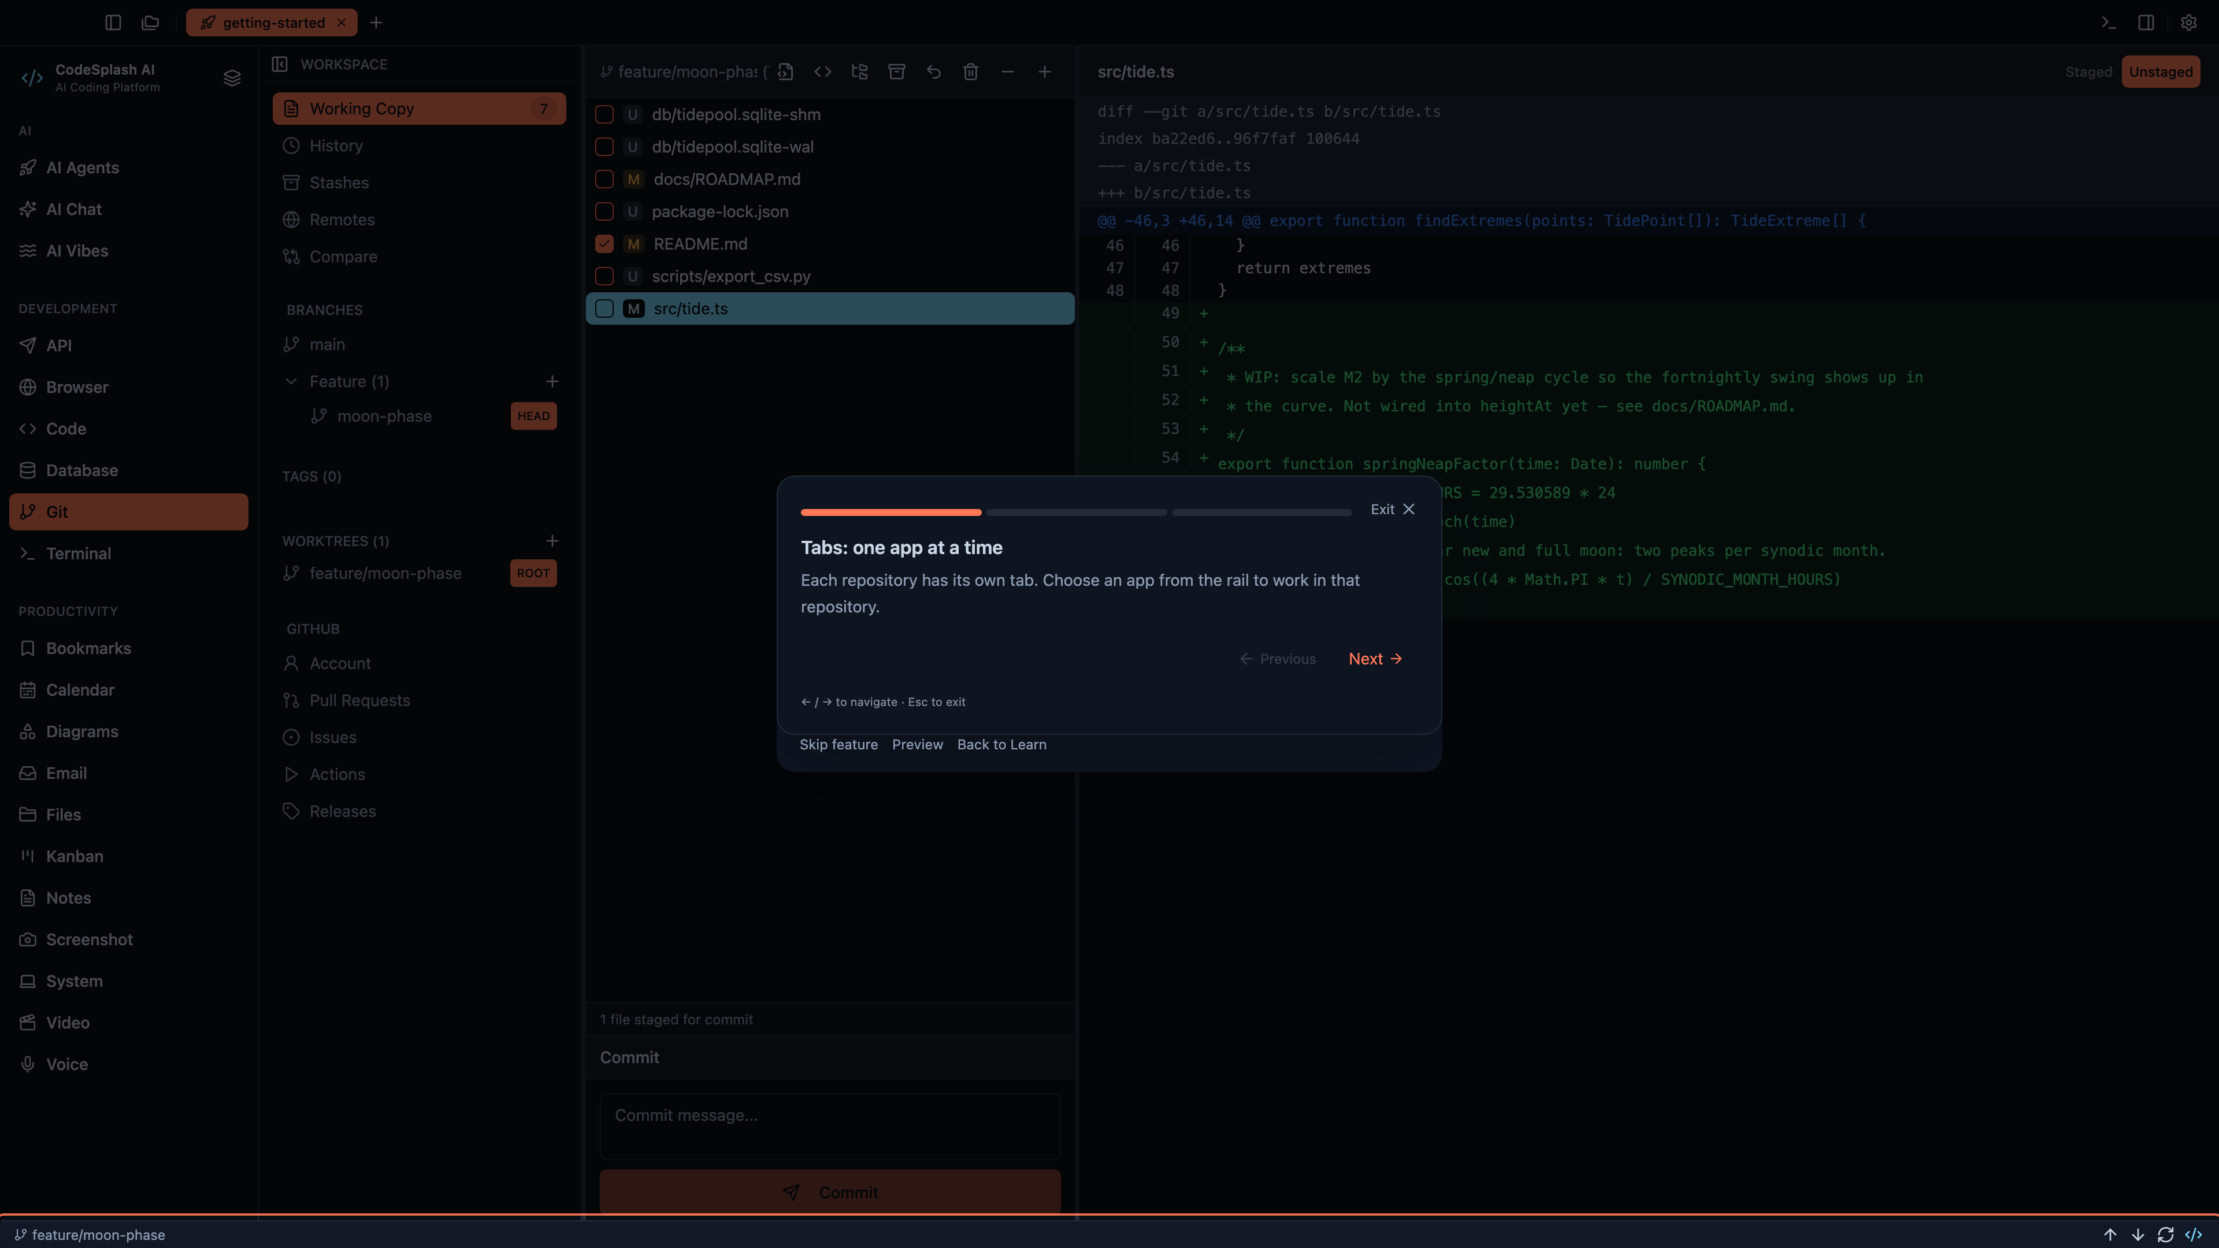Image resolution: width=2219 pixels, height=1248 pixels.
Task: Discard changes with the trash icon
Action: 971,72
